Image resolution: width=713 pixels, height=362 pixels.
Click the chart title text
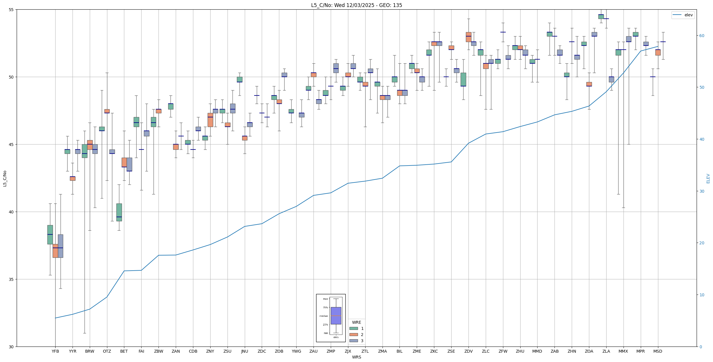pyautogui.click(x=356, y=5)
